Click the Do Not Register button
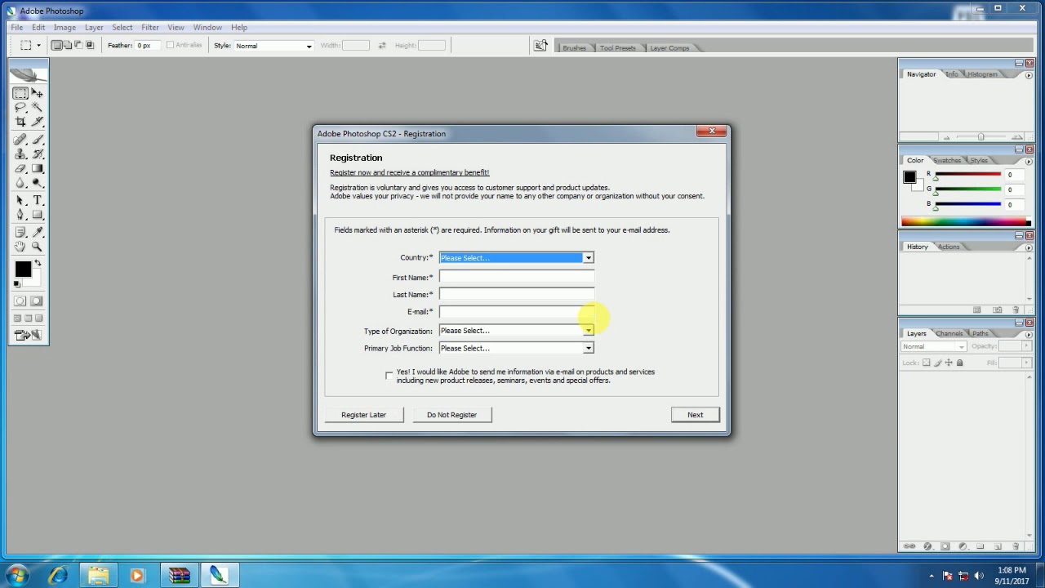 tap(451, 415)
